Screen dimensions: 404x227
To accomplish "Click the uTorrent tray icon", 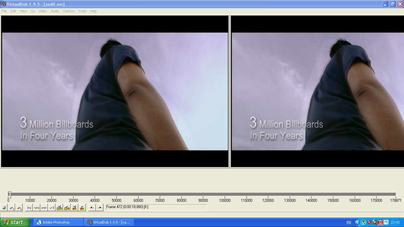I will click(x=364, y=222).
